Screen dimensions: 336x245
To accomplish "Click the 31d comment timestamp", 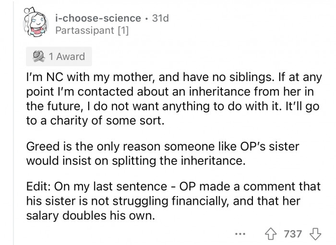I will [x=160, y=18].
